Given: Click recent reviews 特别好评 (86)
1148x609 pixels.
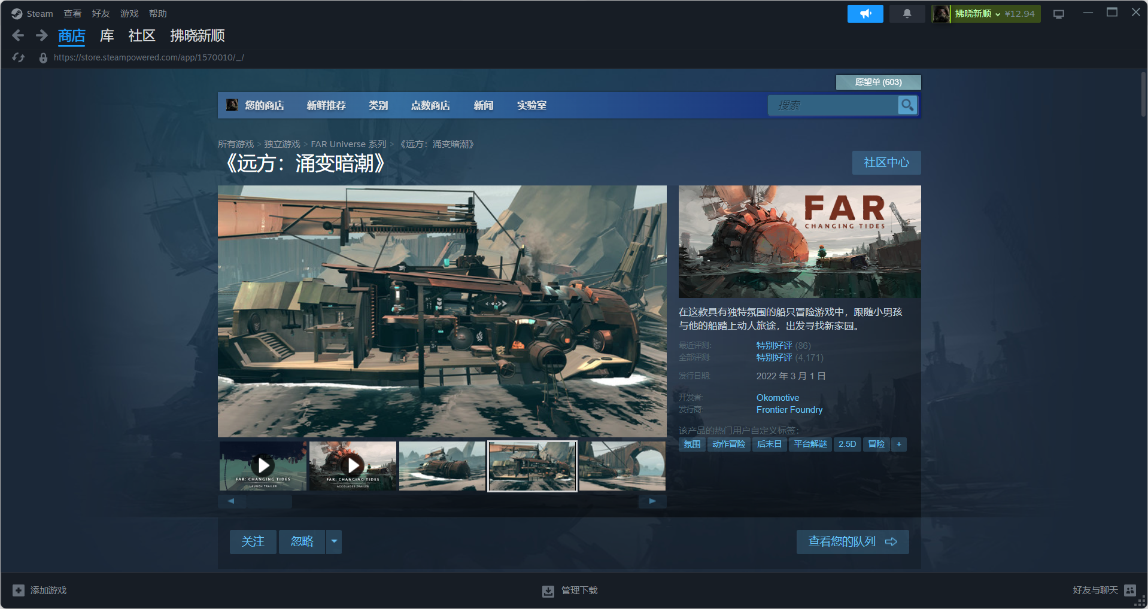Looking at the screenshot, I should point(783,346).
